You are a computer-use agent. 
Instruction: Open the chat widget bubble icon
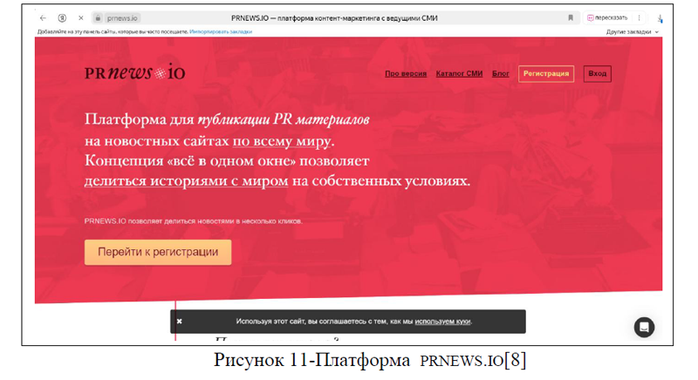(x=644, y=327)
